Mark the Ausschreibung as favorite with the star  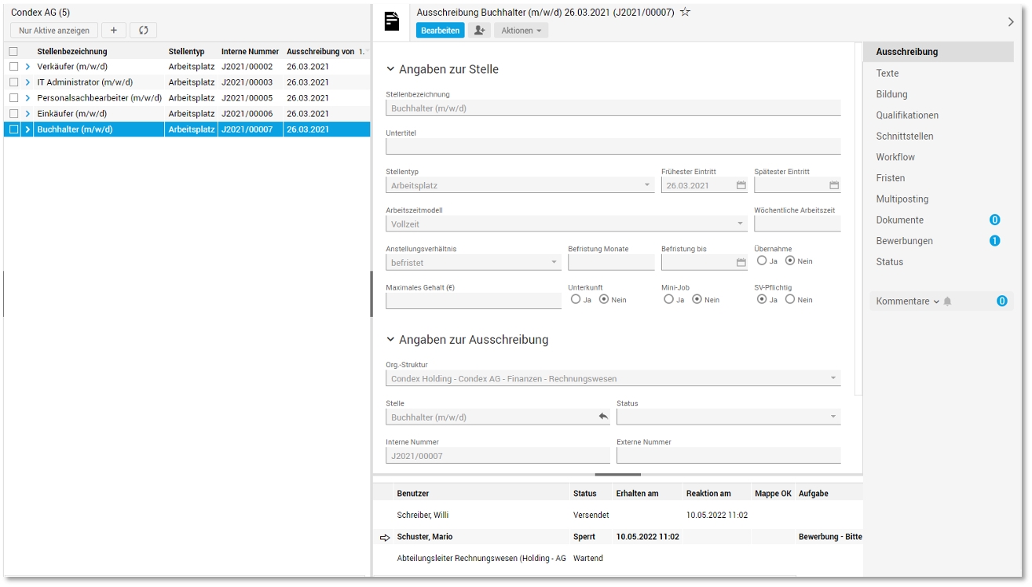[685, 13]
